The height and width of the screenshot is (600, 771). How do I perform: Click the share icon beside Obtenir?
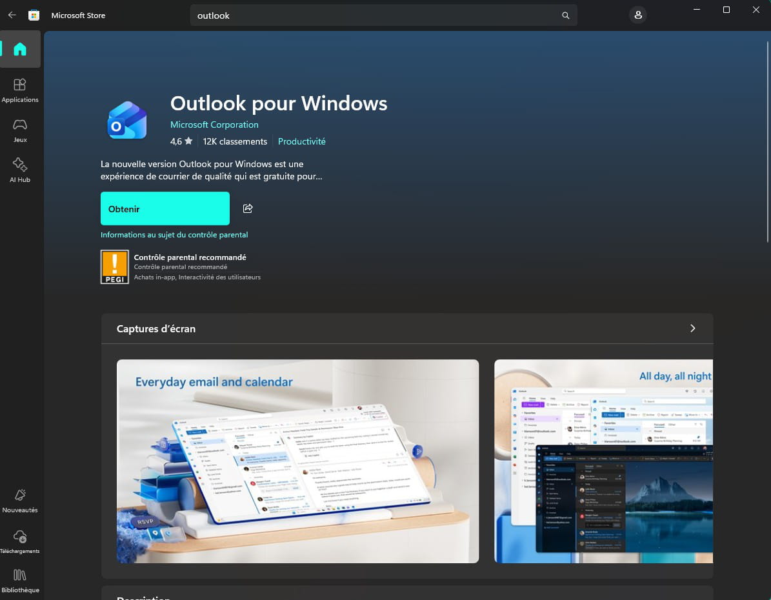(248, 208)
